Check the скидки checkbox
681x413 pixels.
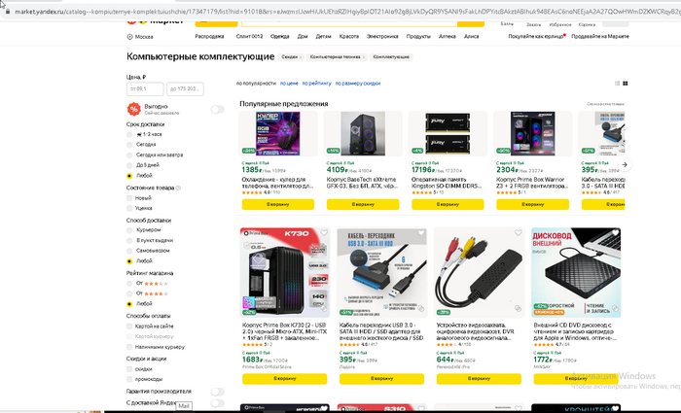pyautogui.click(x=129, y=369)
